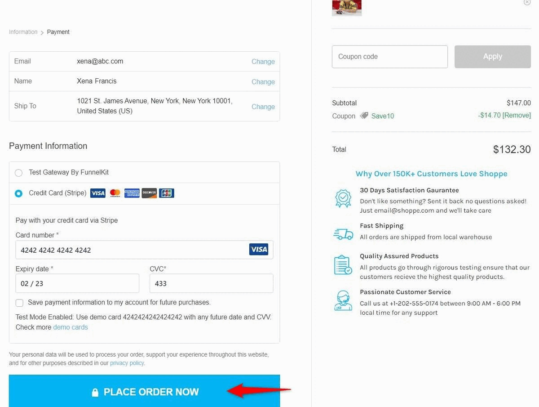Click the Expiry date field
The height and width of the screenshot is (407, 539).
pos(77,283)
